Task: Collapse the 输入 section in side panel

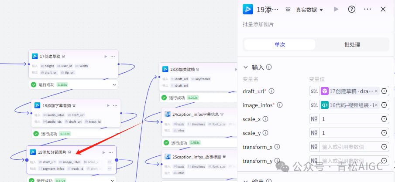Action: tap(245, 67)
